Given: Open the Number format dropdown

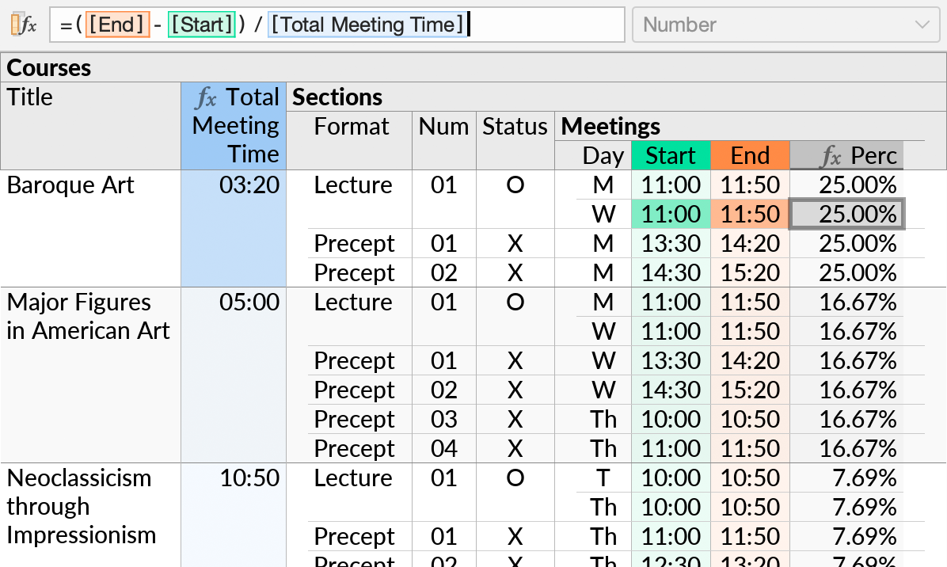Looking at the screenshot, I should 785,25.
